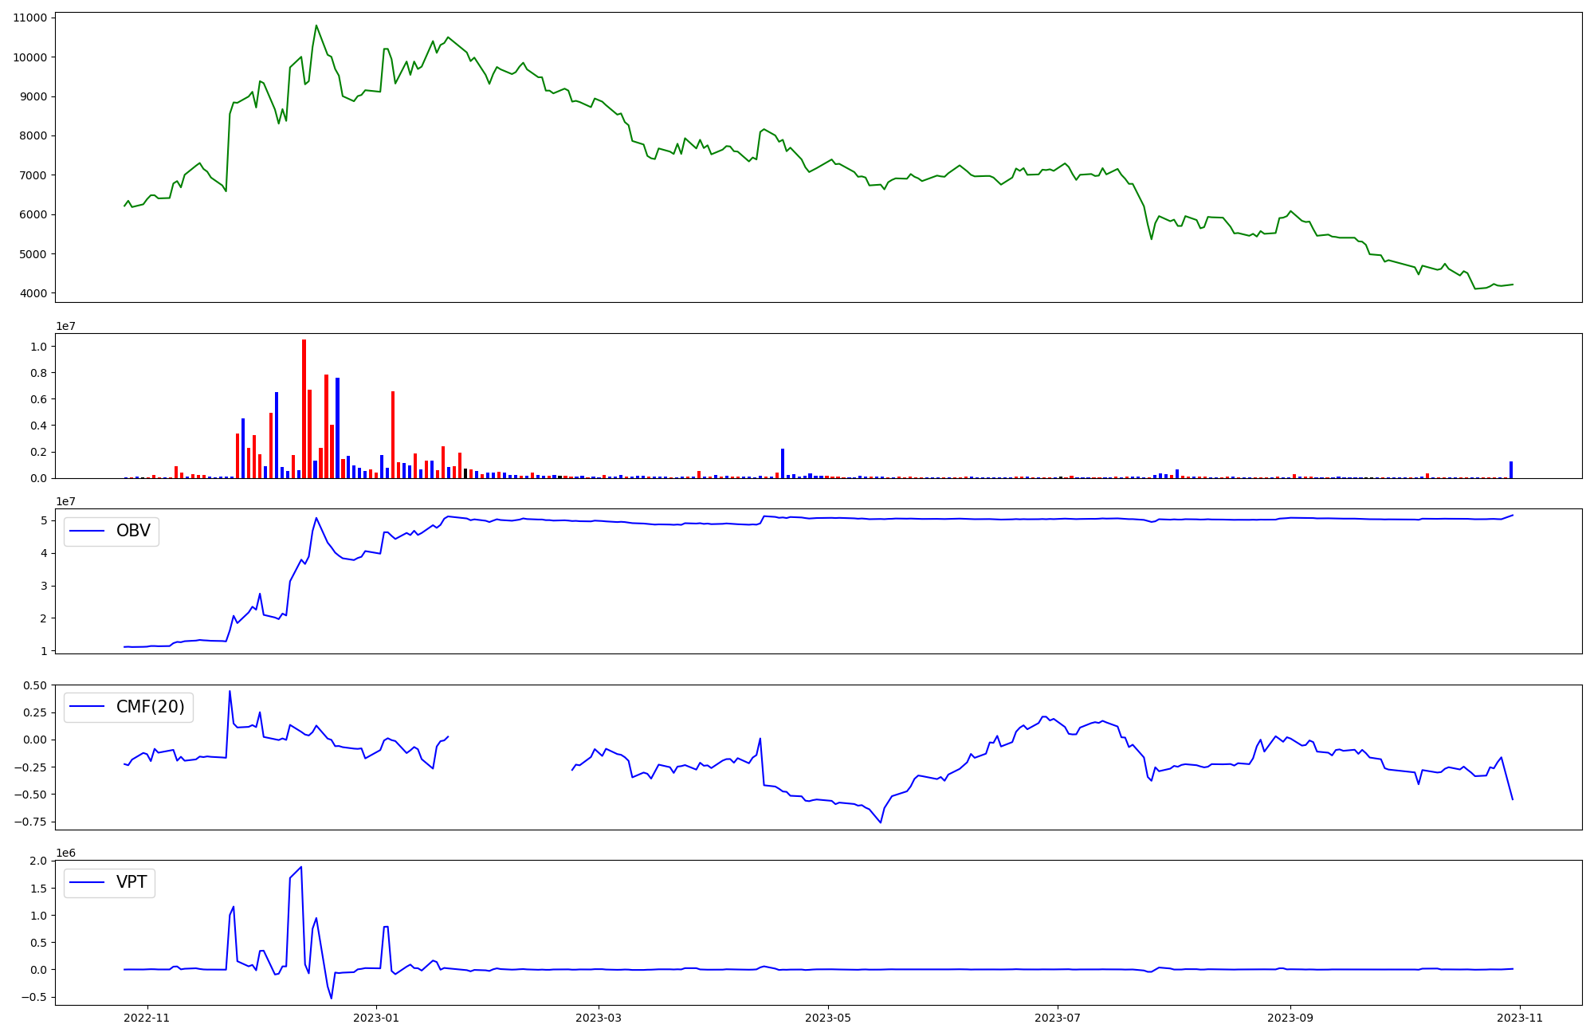Click the 2.0 tick on VPT axis

(38, 861)
